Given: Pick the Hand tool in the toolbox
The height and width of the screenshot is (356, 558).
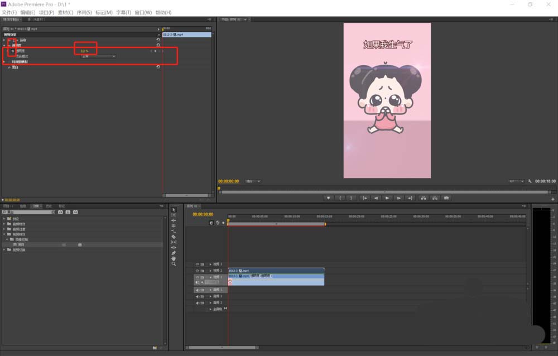Looking at the screenshot, I should point(174,258).
